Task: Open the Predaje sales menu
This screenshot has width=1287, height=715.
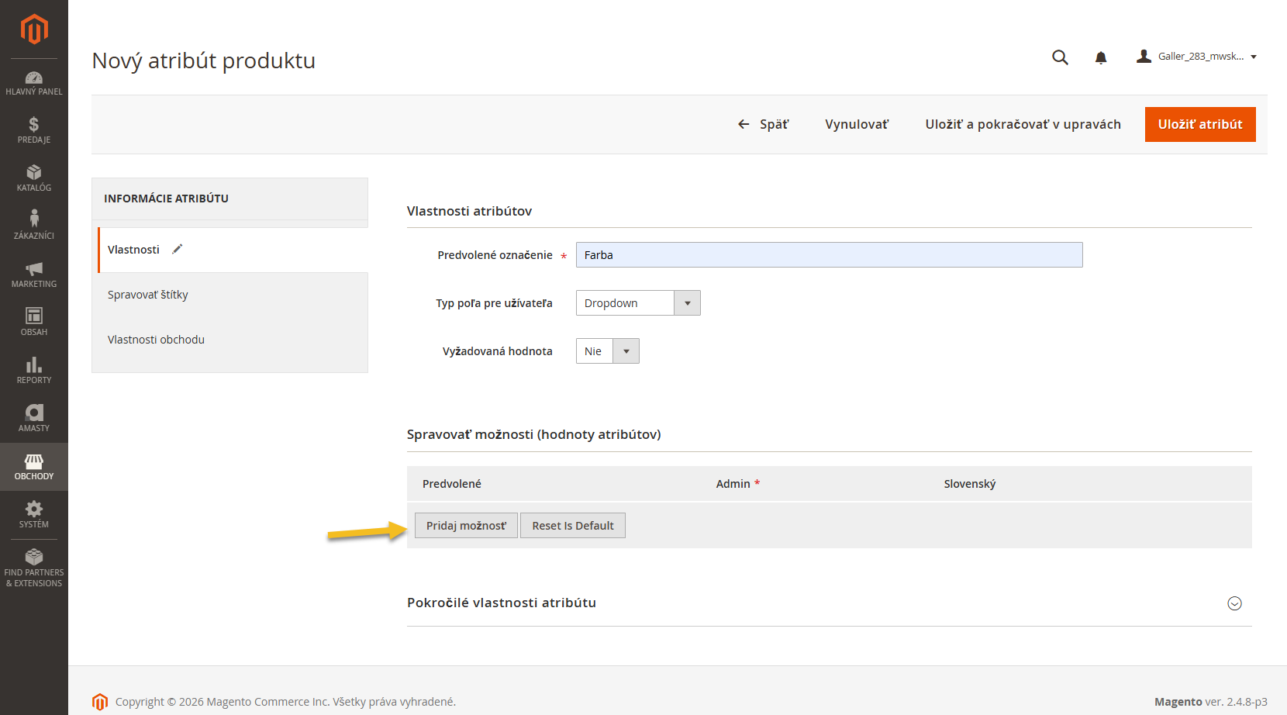Action: coord(34,130)
